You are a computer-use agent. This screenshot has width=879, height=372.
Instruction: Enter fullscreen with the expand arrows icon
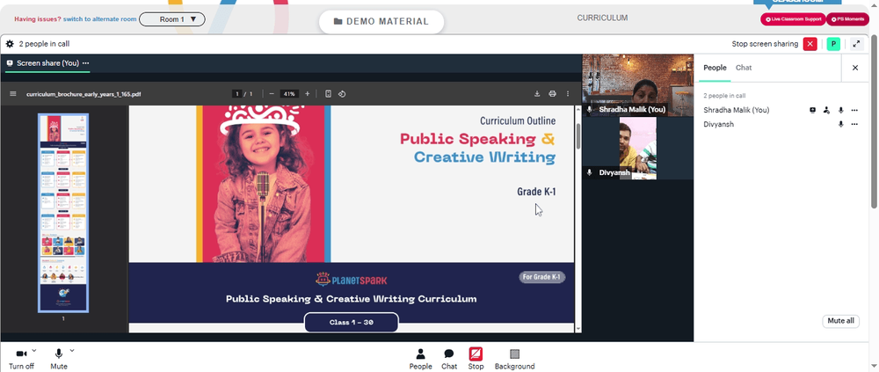856,44
